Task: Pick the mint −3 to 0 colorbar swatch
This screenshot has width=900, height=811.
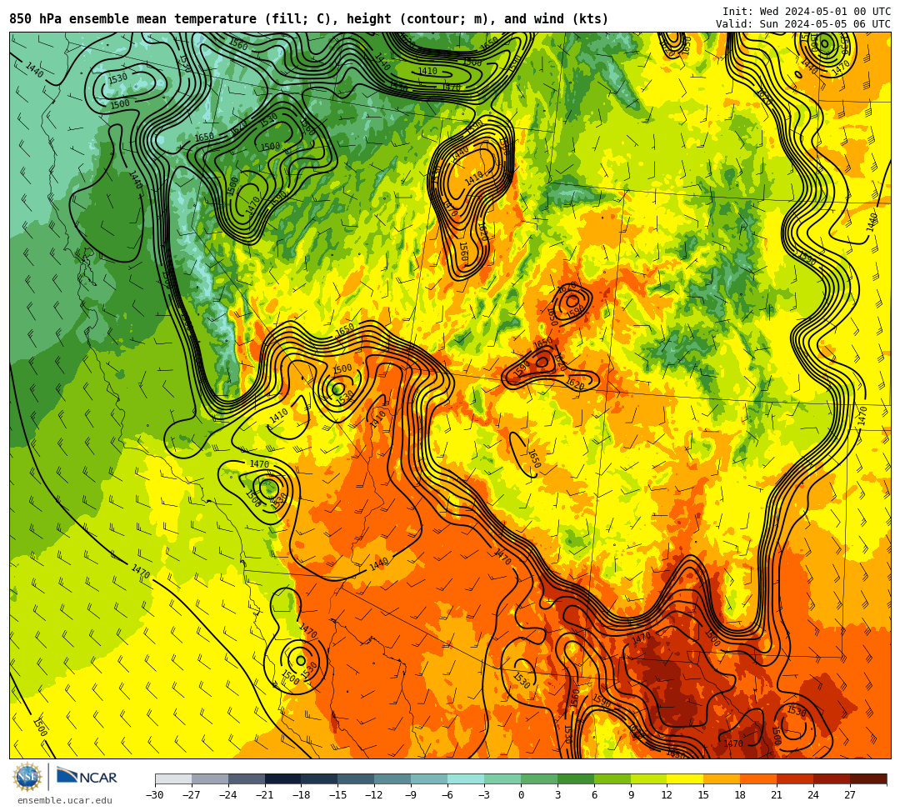Action: tap(502, 778)
